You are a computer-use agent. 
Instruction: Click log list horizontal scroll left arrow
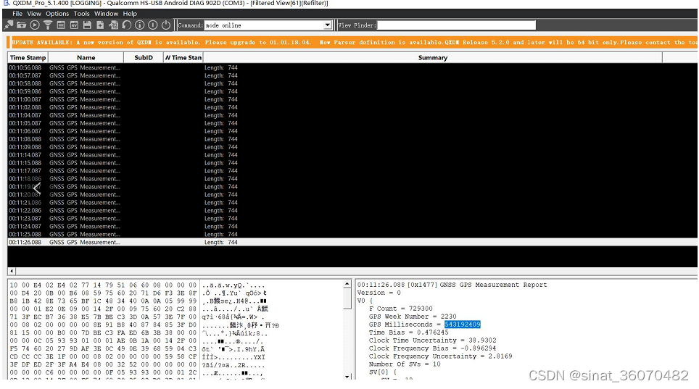click(x=12, y=271)
